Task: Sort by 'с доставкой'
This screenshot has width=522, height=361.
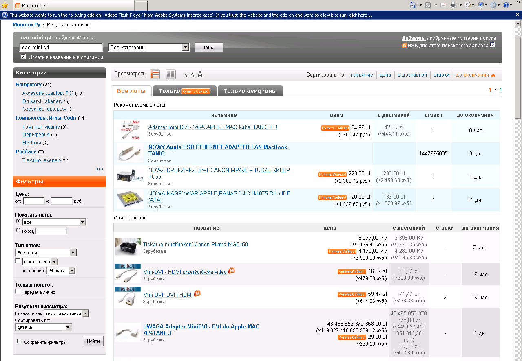Action: 412,75
